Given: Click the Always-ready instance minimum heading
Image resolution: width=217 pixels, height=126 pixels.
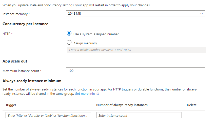Looking at the screenshot, I should pyautogui.click(x=32, y=81).
